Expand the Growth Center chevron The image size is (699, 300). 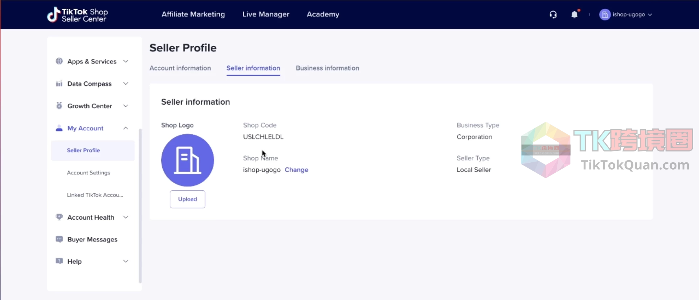(126, 106)
